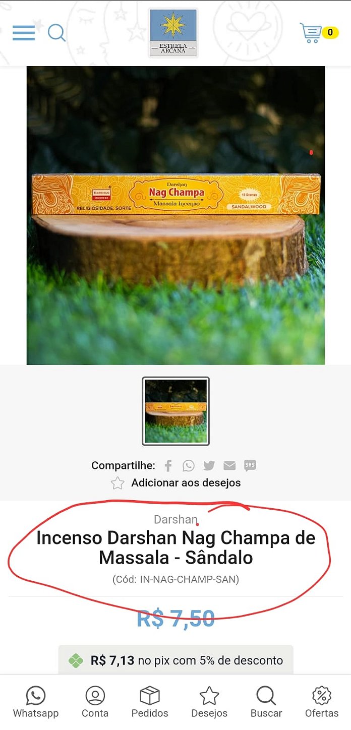This screenshot has width=351, height=730.
Task: Open Whatsapp tab in bottom bar
Action: (36, 702)
